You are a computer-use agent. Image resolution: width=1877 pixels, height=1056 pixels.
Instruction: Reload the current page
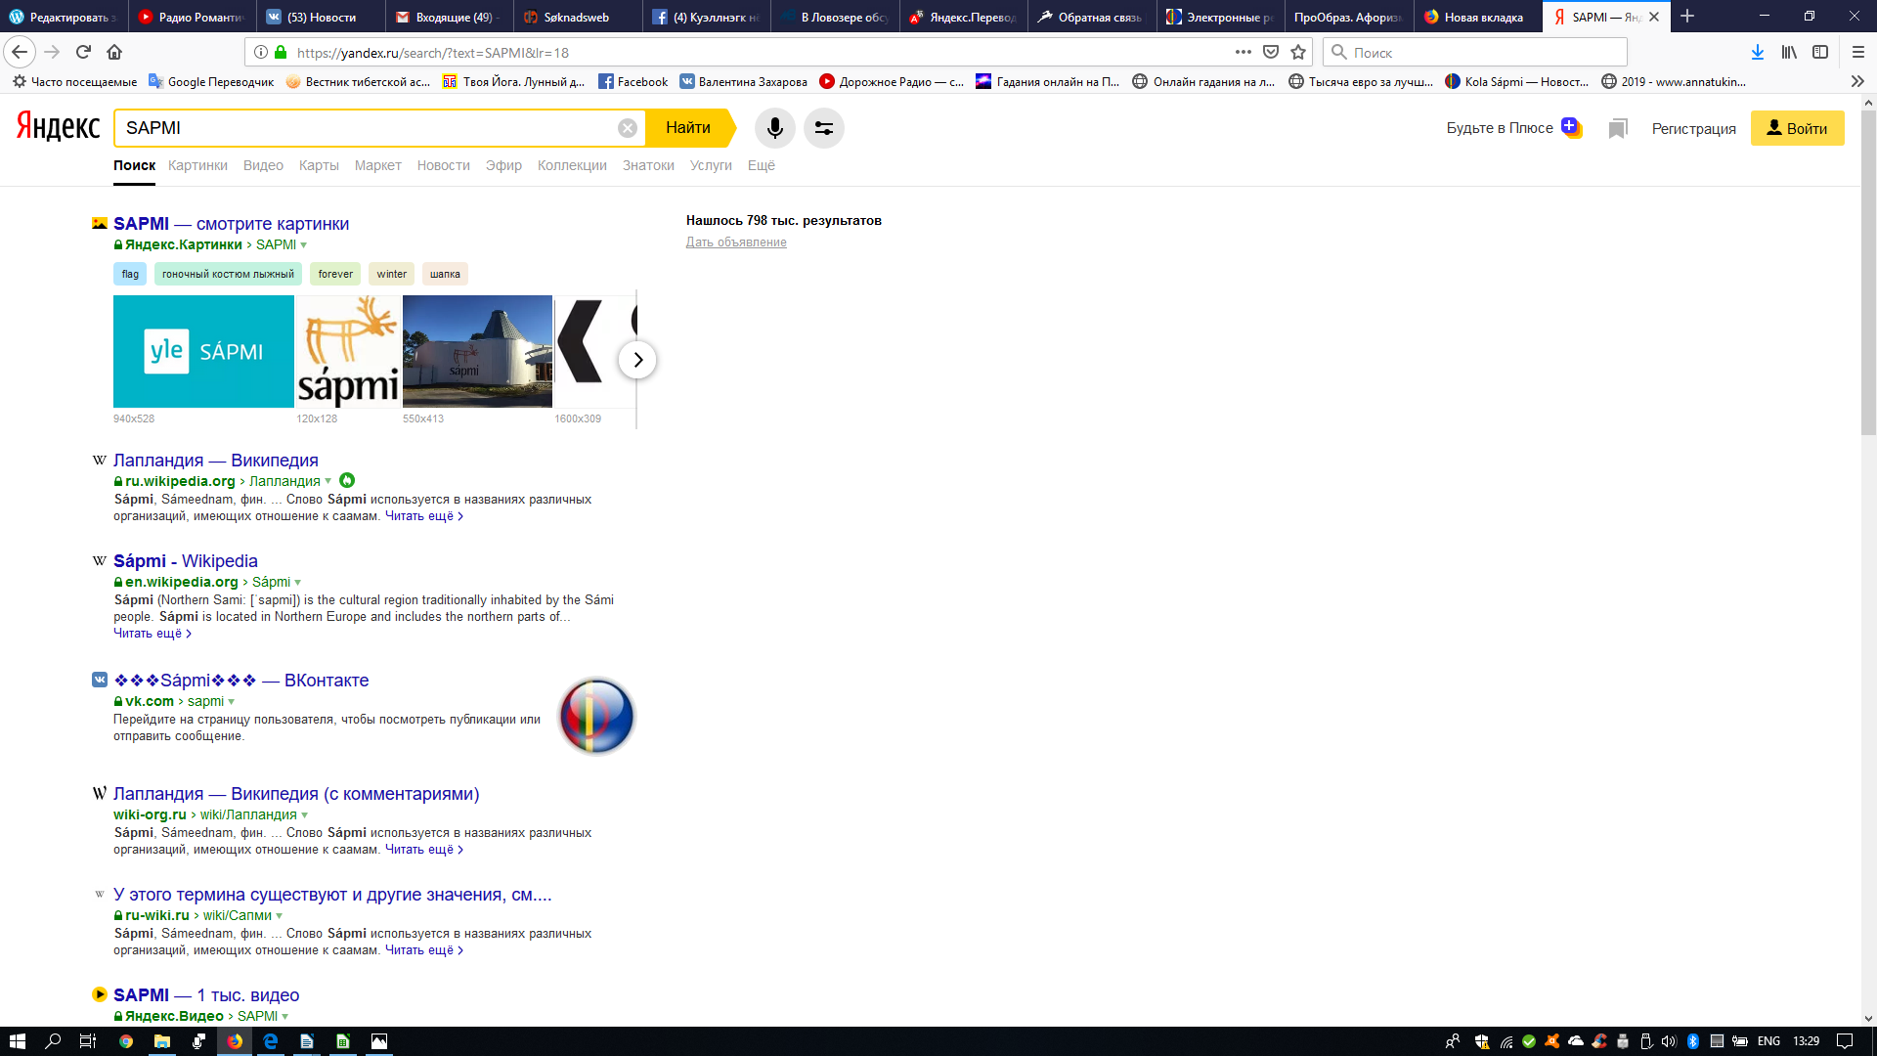(x=83, y=52)
